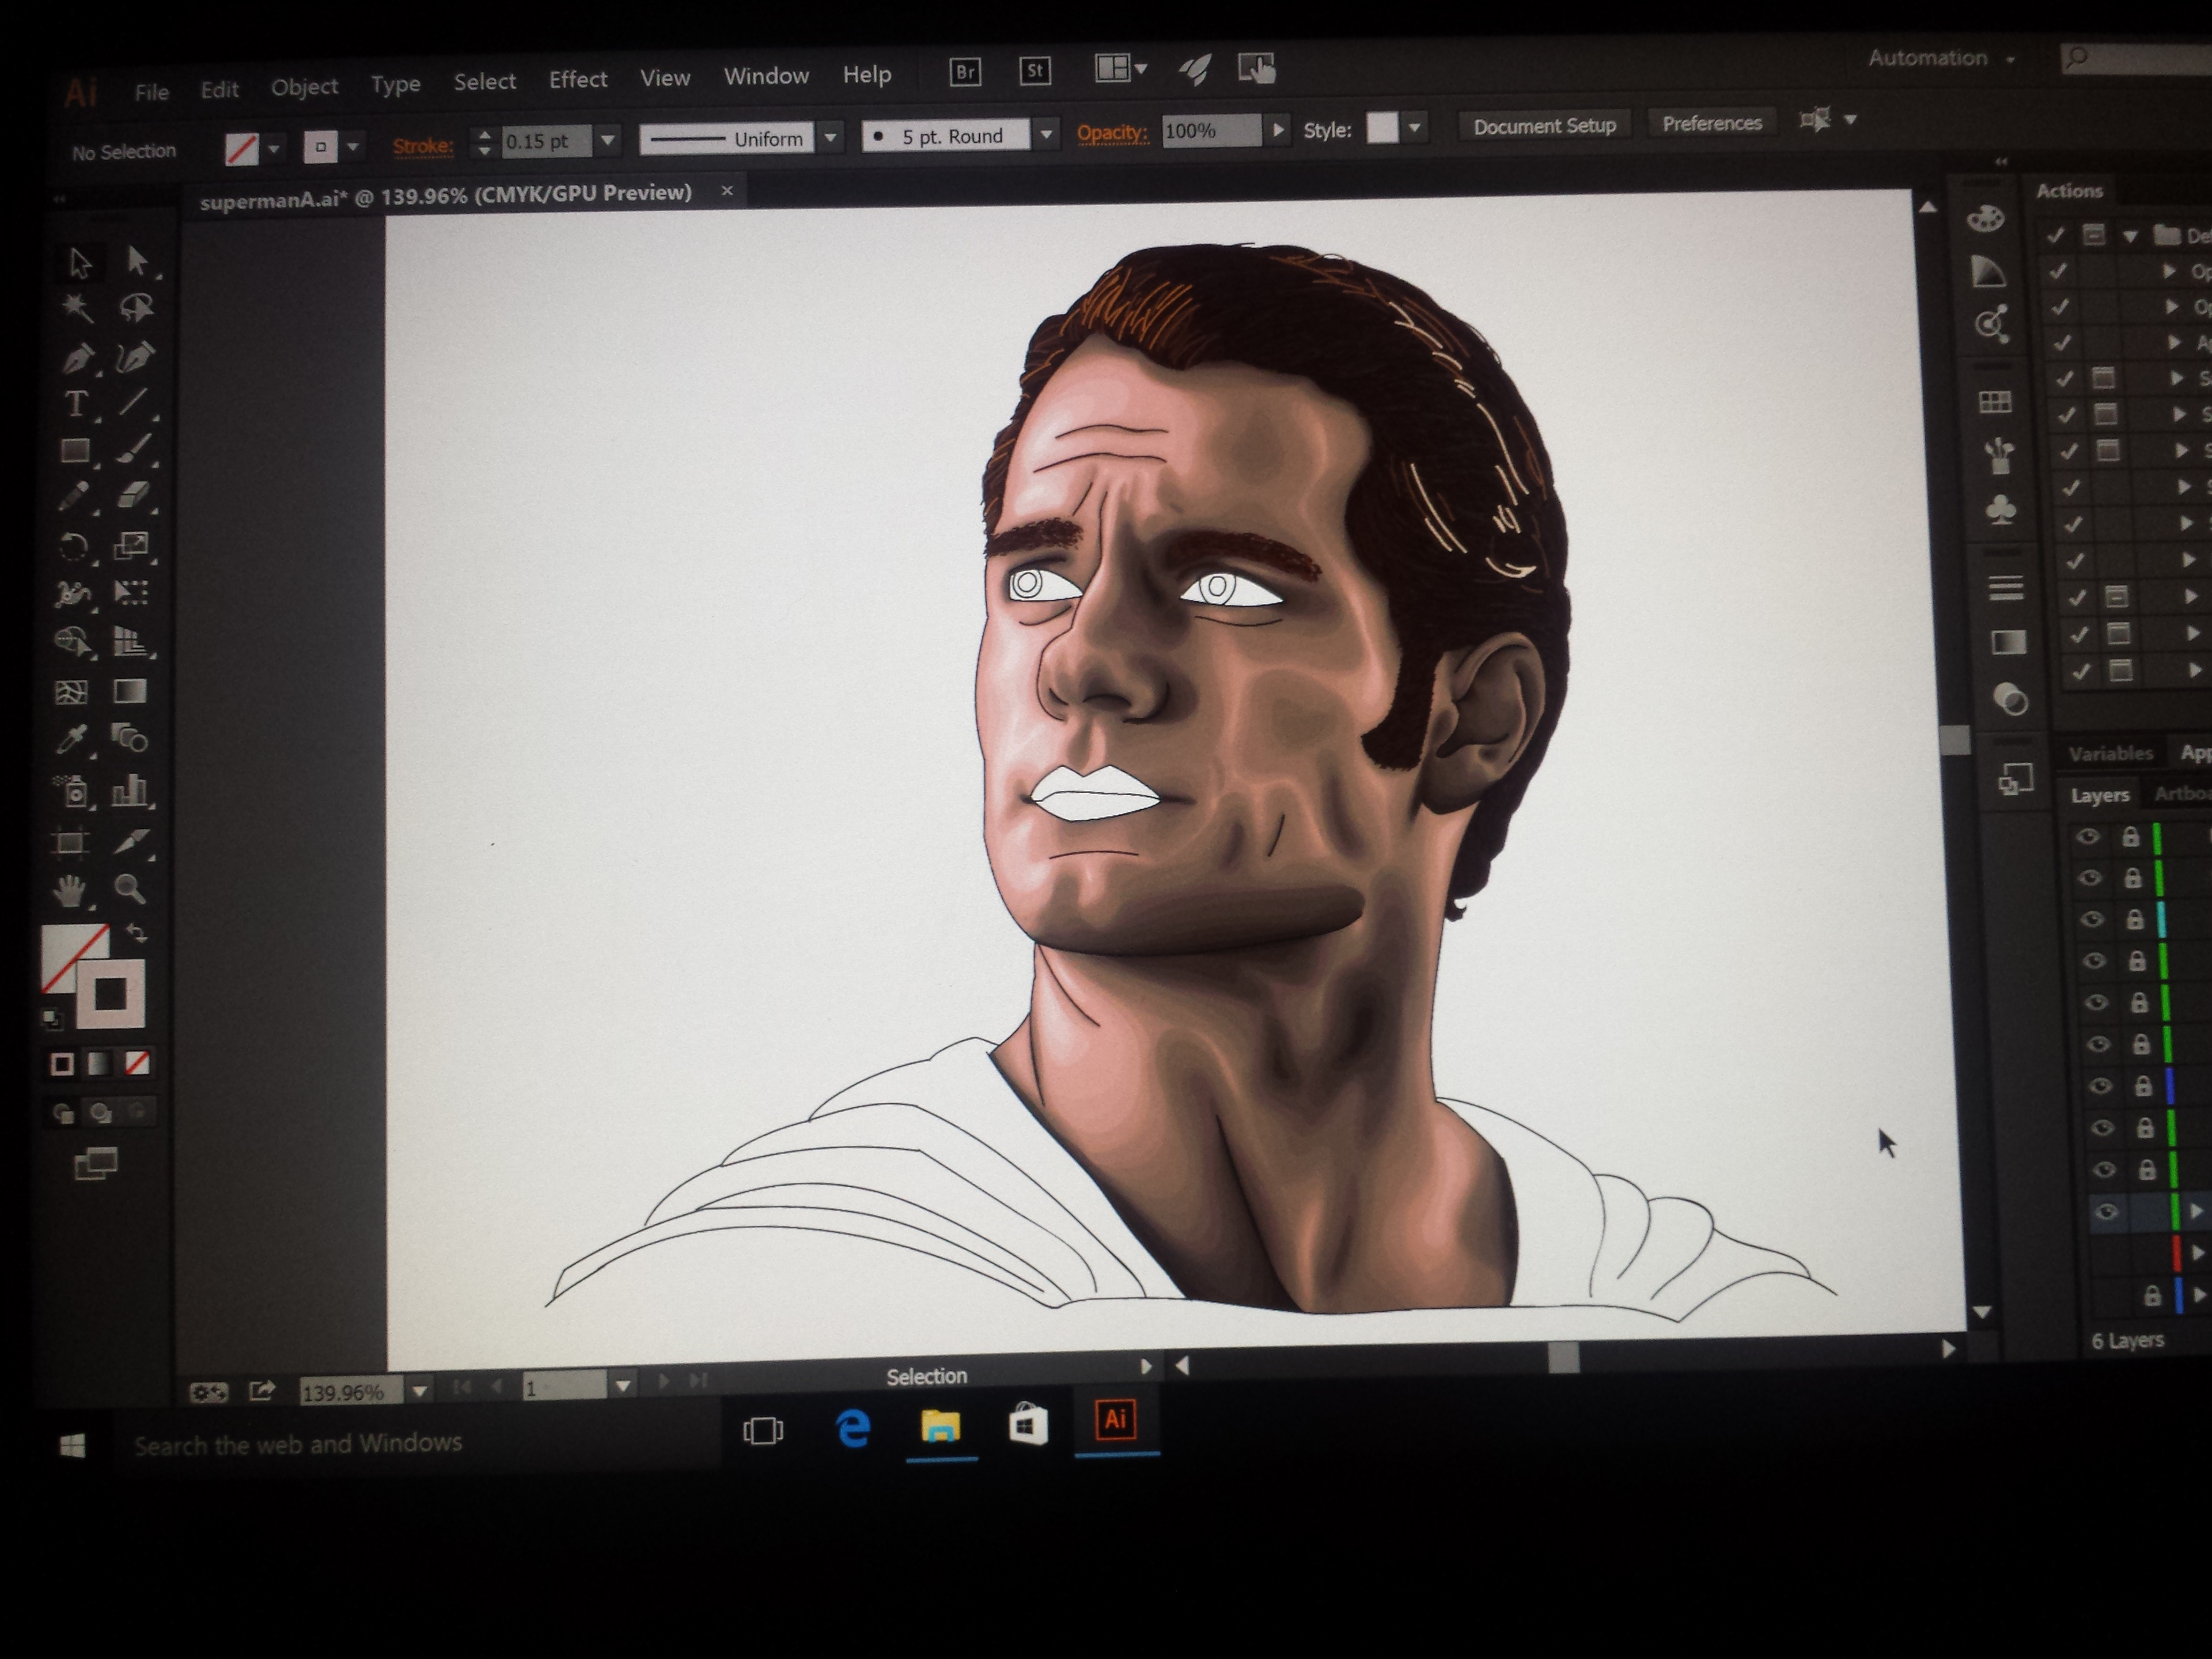Swap fill and stroke colors
2212x1659 pixels.
pos(137,933)
